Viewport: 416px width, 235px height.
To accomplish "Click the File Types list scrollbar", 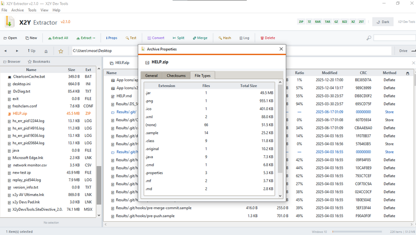I will click(x=280, y=129).
